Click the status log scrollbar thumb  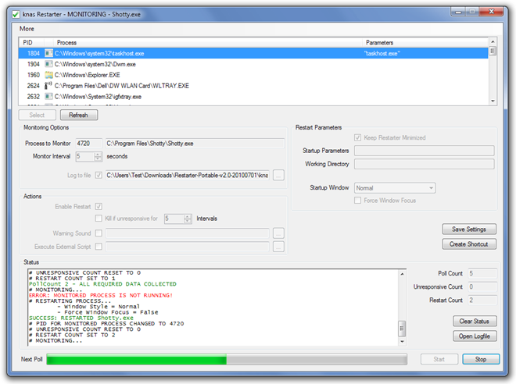pyautogui.click(x=402, y=329)
